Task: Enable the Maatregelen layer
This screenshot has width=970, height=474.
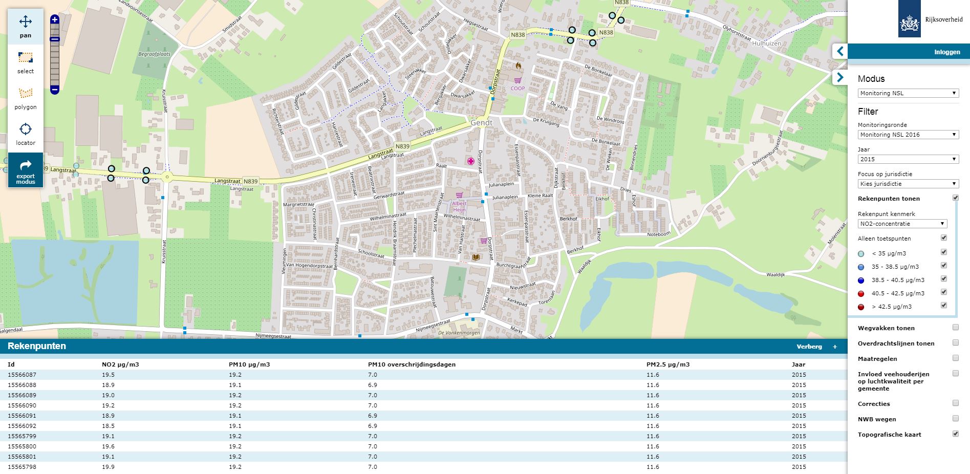Action: (955, 358)
